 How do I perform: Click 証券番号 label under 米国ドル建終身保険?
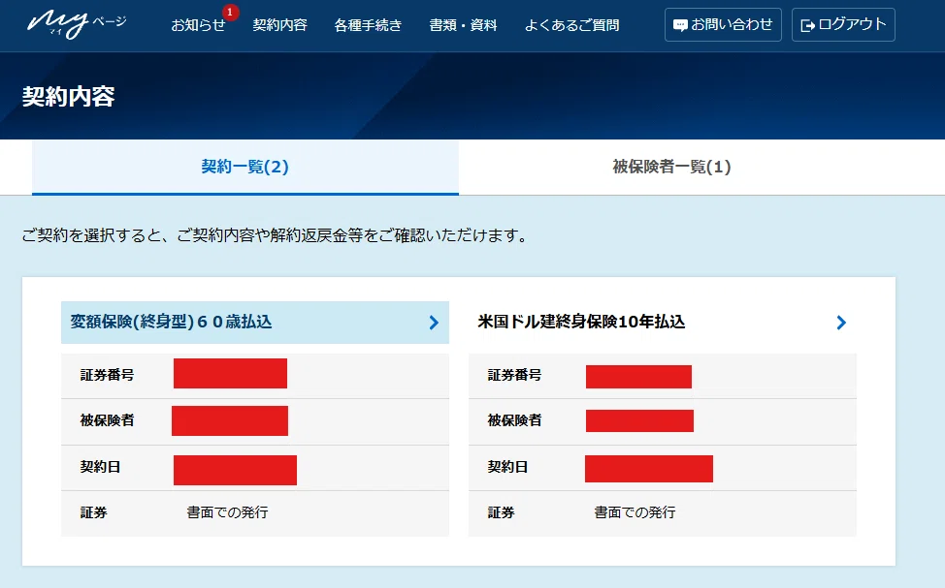coord(514,375)
